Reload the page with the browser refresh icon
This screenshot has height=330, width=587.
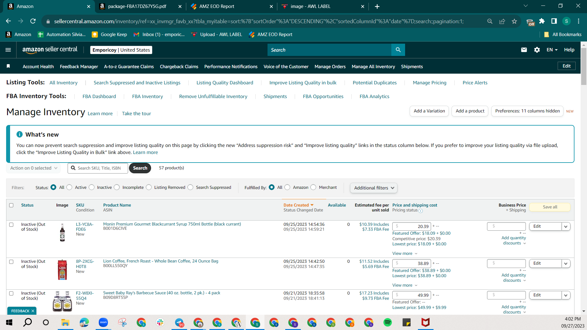tap(33, 21)
